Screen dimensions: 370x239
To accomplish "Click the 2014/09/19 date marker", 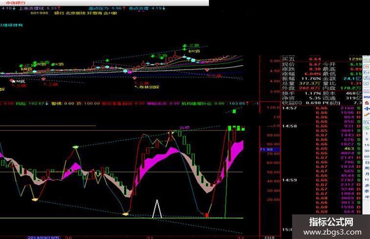I will click(x=43, y=237).
